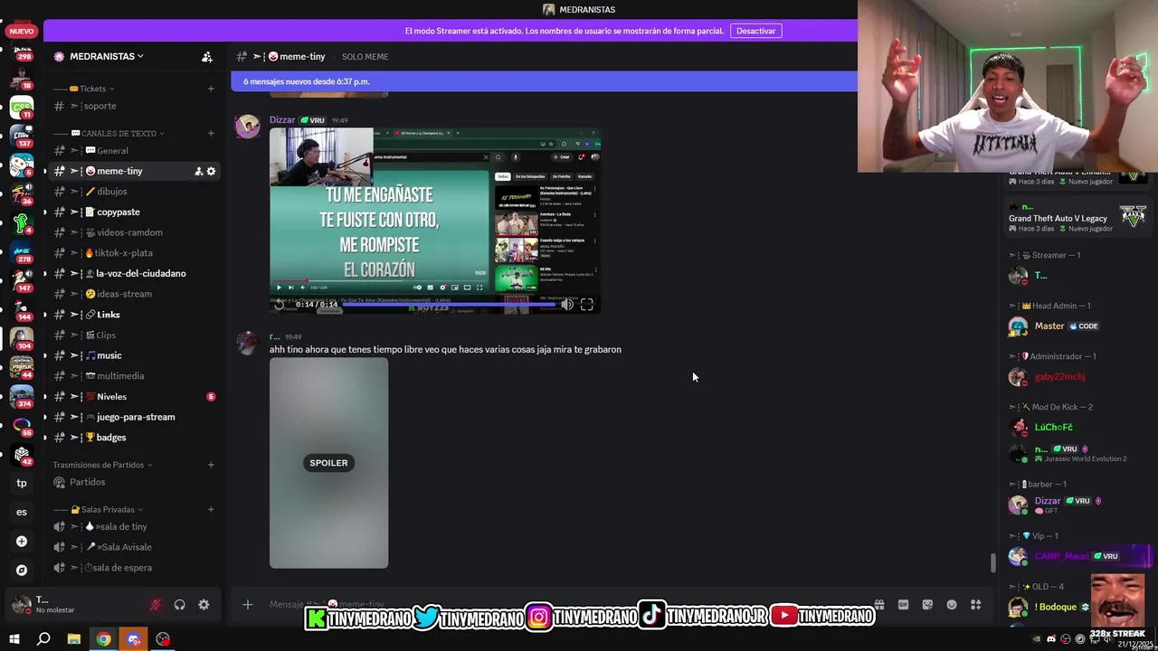Reveal the SPOILER image
The height and width of the screenshot is (651, 1158).
click(328, 463)
